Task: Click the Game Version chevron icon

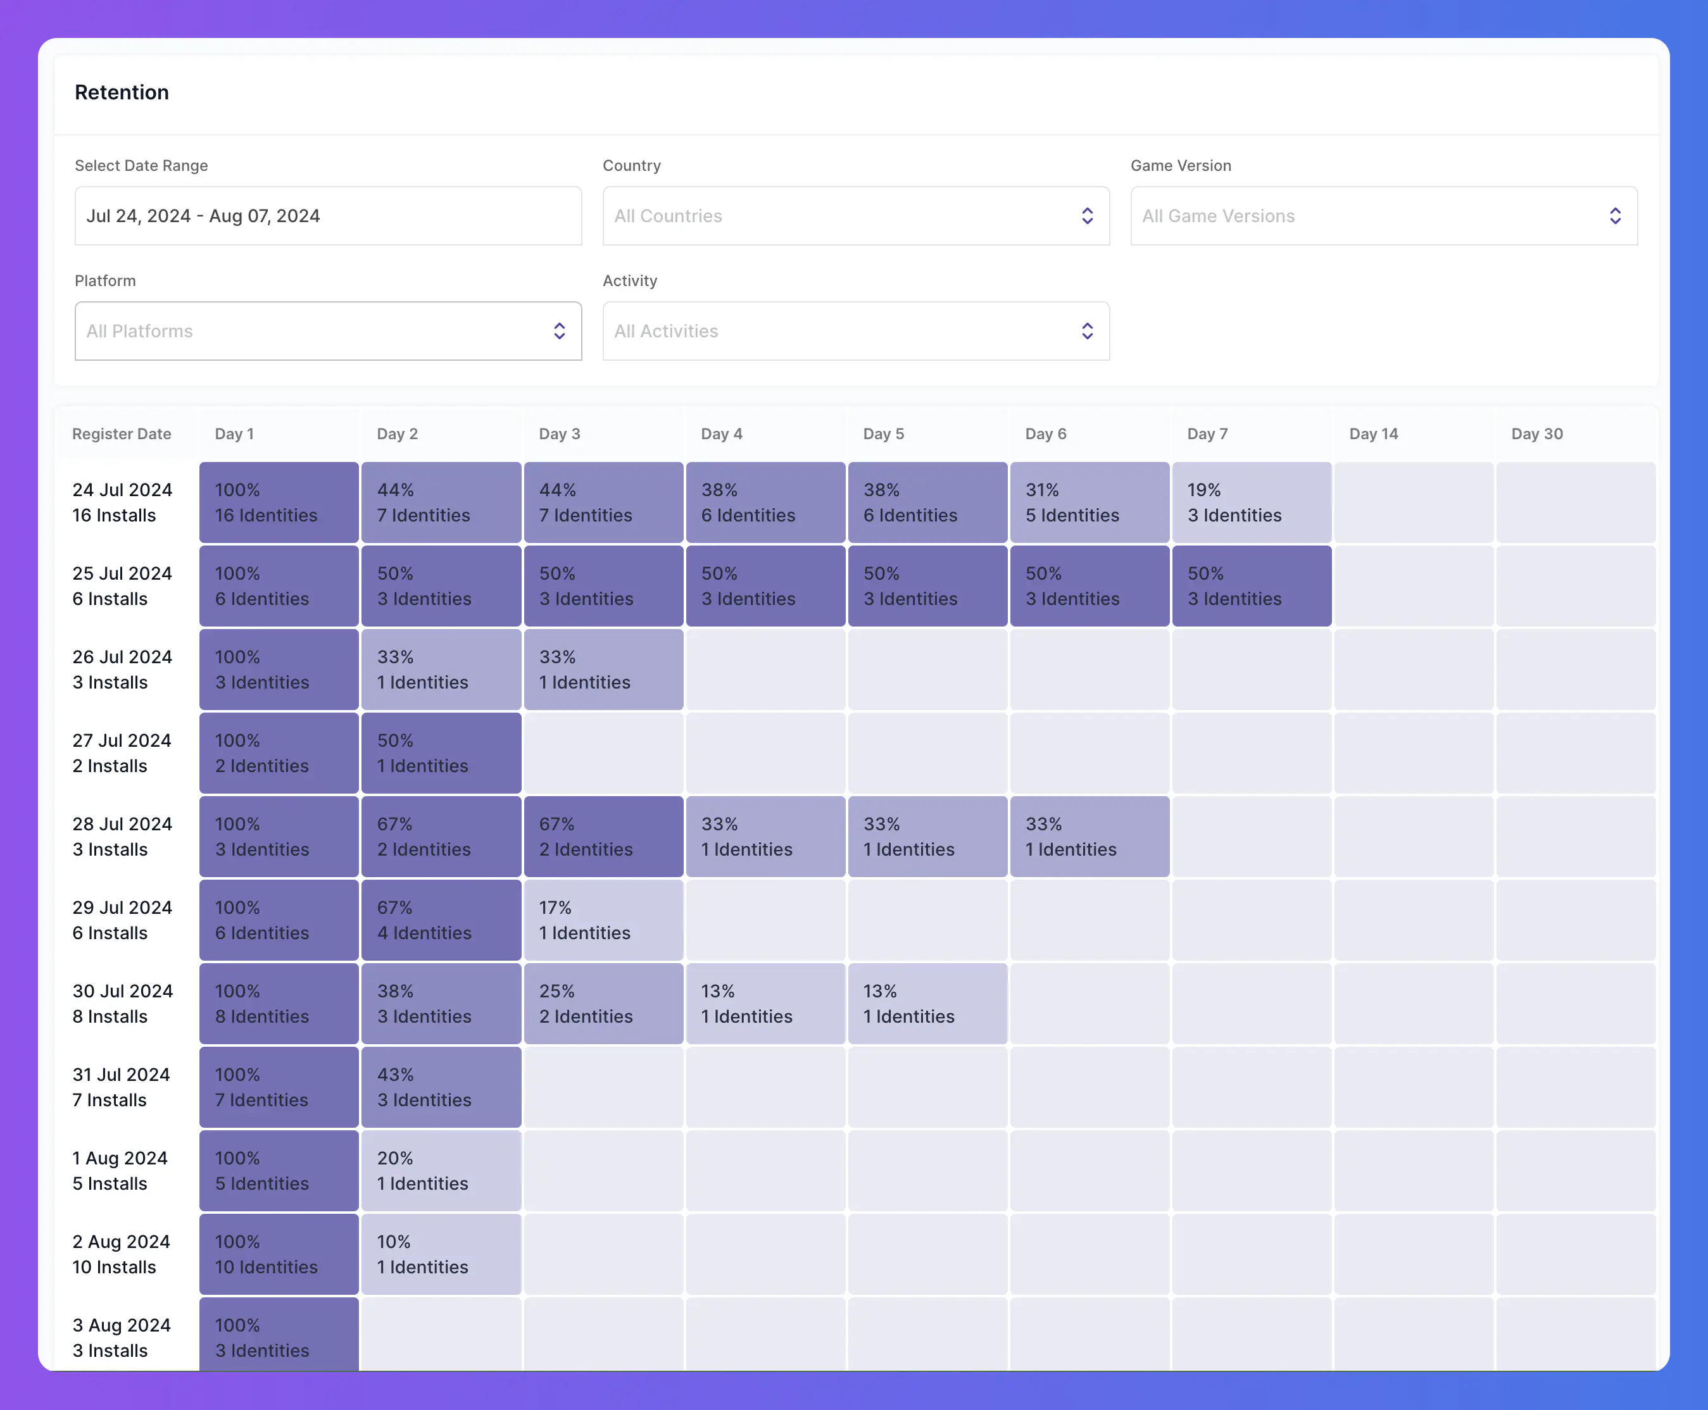Action: click(x=1616, y=216)
